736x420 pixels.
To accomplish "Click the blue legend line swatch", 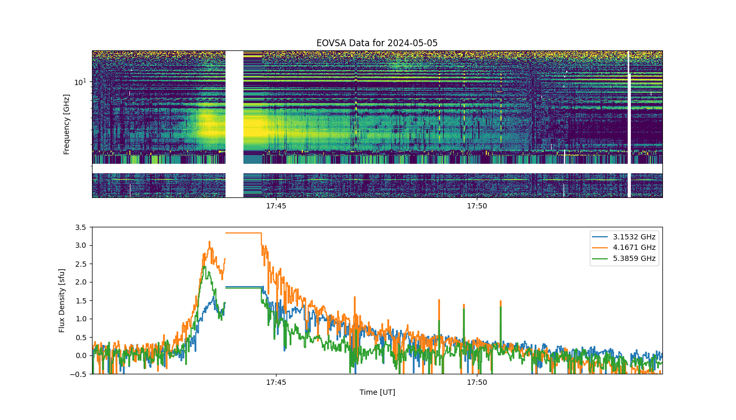I will 601,237.
